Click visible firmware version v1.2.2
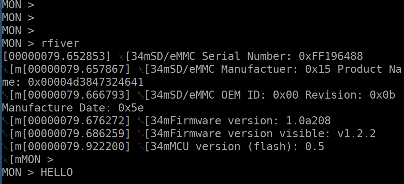 (357, 133)
